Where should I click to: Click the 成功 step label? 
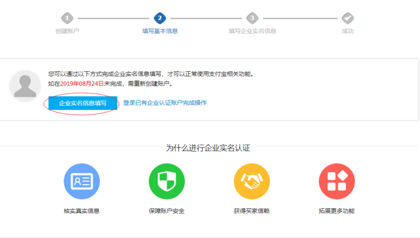click(348, 31)
